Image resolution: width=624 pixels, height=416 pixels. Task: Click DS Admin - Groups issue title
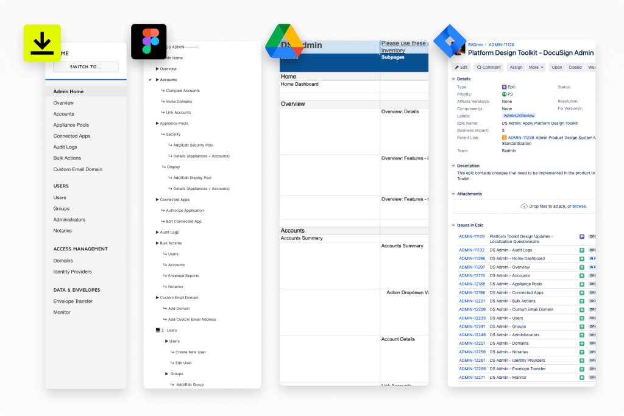(x=508, y=326)
